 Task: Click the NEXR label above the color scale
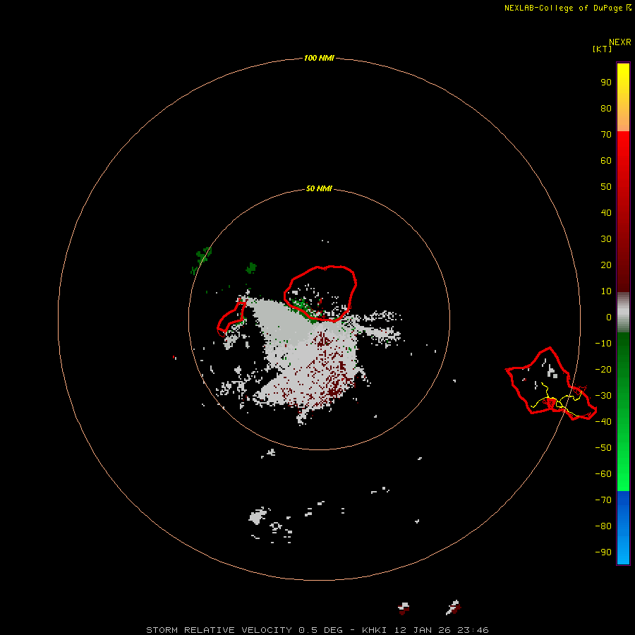(x=620, y=42)
